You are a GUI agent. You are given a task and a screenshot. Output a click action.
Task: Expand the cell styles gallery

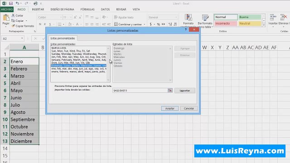pos(264,25)
